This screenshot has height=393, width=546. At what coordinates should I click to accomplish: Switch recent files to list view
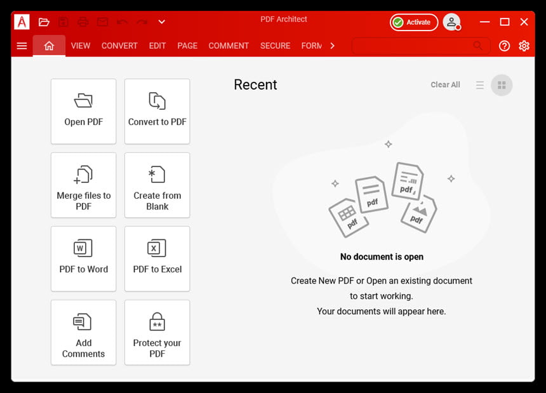480,85
